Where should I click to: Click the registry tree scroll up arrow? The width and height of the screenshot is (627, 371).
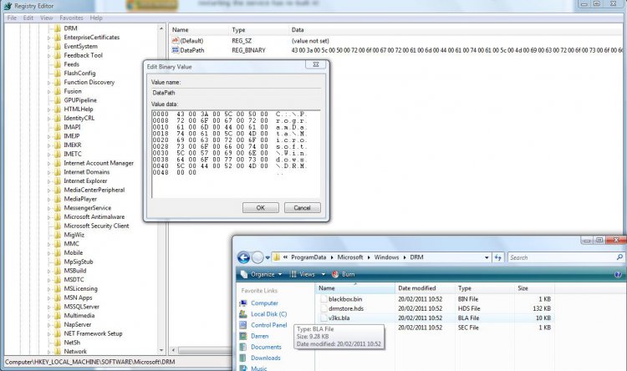(x=161, y=28)
